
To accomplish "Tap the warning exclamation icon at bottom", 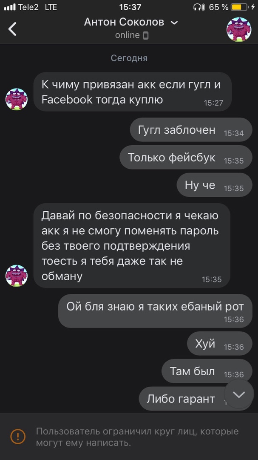I will pos(18,436).
